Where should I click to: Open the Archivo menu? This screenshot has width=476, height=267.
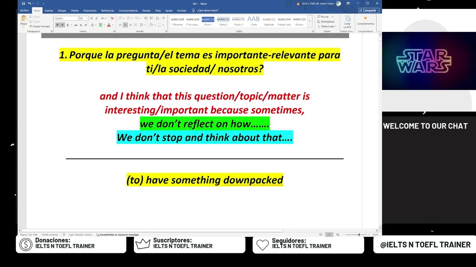coord(25,10)
